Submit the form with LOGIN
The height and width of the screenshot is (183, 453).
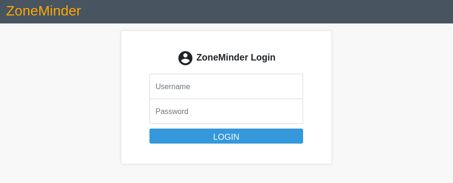226,136
